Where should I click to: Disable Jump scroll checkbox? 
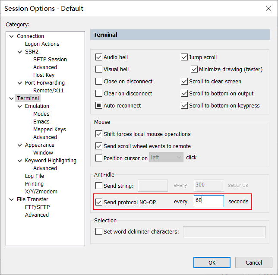click(184, 57)
